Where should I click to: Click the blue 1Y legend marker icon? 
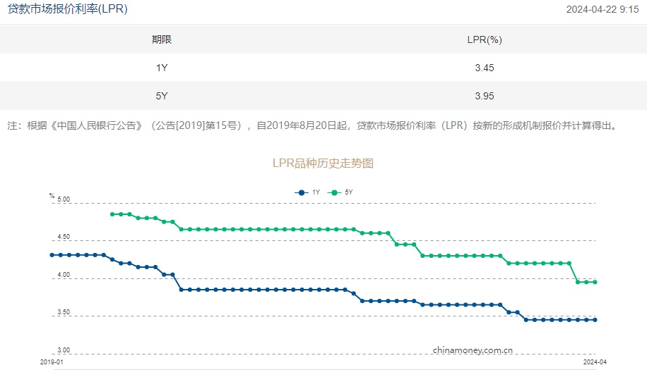pyautogui.click(x=302, y=192)
